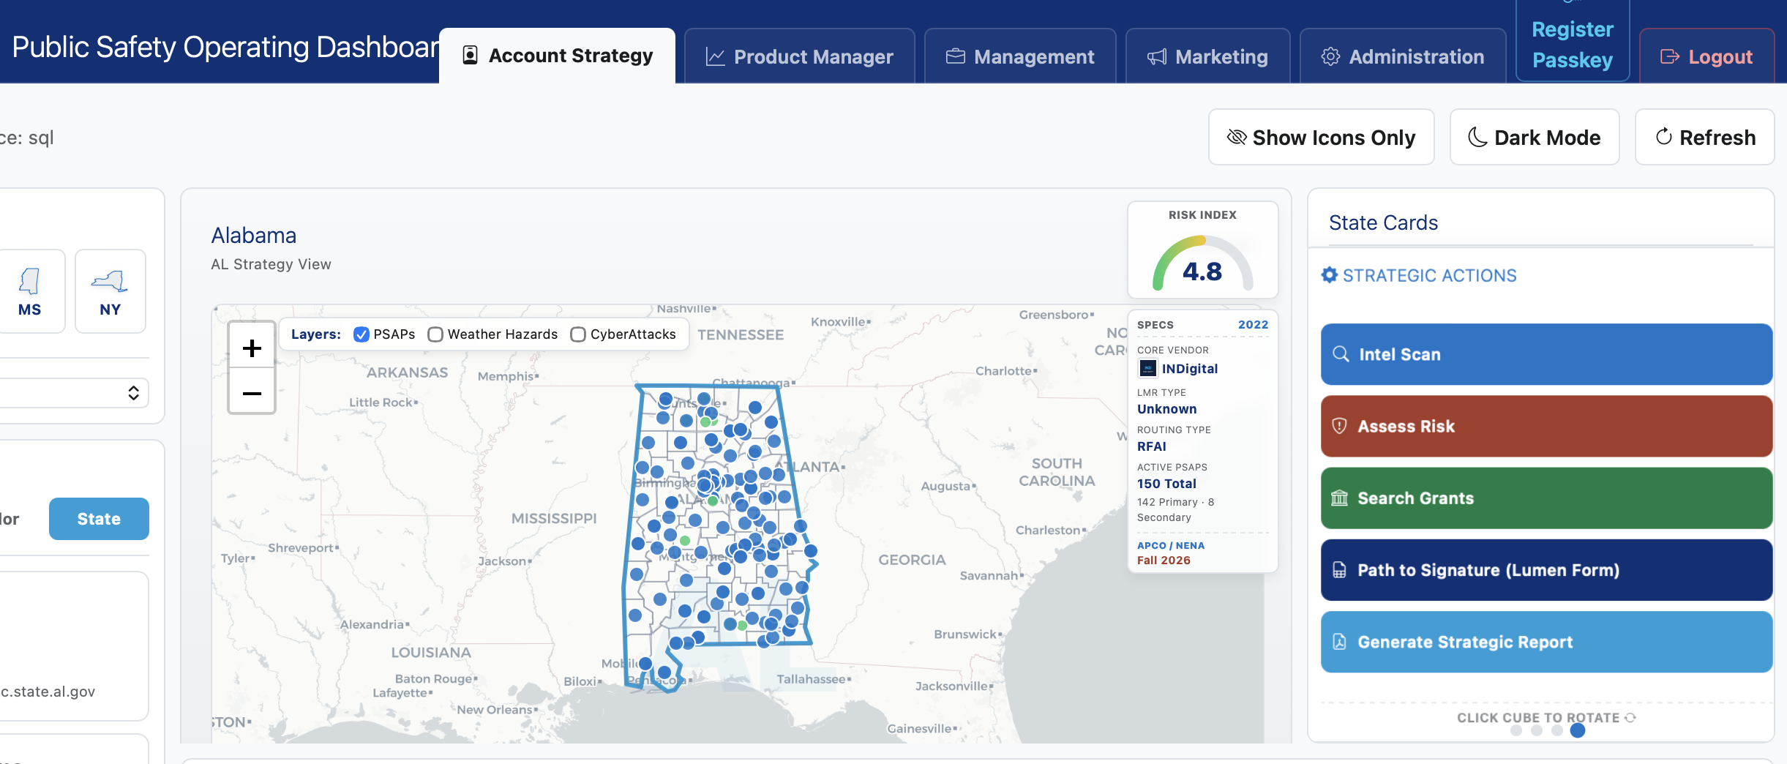Uncheck the PSAPs layer checkbox
Image resolution: width=1787 pixels, height=764 pixels.
[361, 334]
